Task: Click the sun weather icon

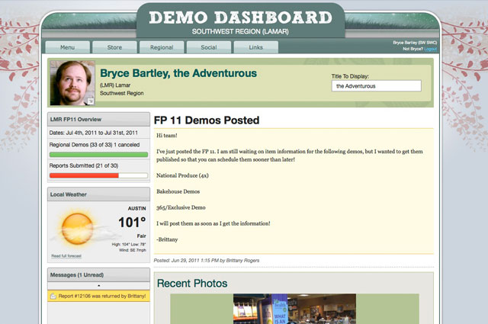Action: (x=77, y=229)
